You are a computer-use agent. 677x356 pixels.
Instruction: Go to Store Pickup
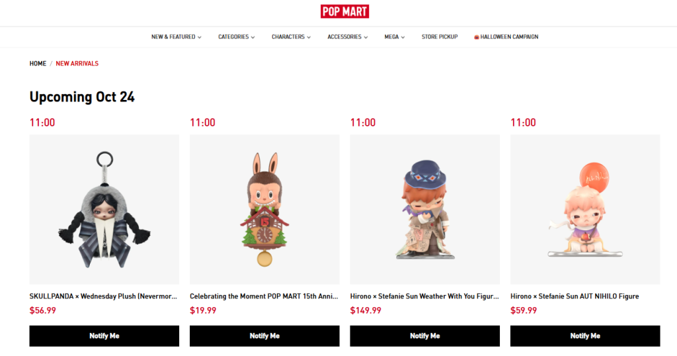point(440,36)
